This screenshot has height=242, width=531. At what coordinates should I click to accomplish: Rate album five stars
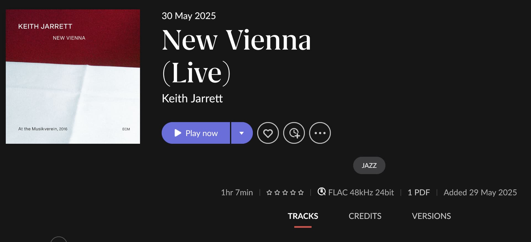(x=301, y=192)
